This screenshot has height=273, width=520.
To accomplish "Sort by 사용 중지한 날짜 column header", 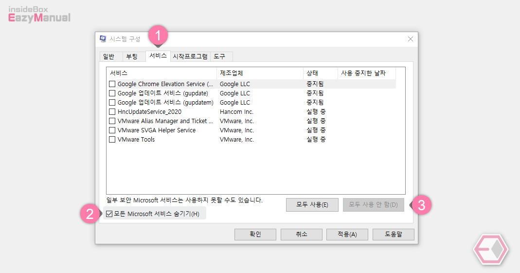I will tap(367, 73).
